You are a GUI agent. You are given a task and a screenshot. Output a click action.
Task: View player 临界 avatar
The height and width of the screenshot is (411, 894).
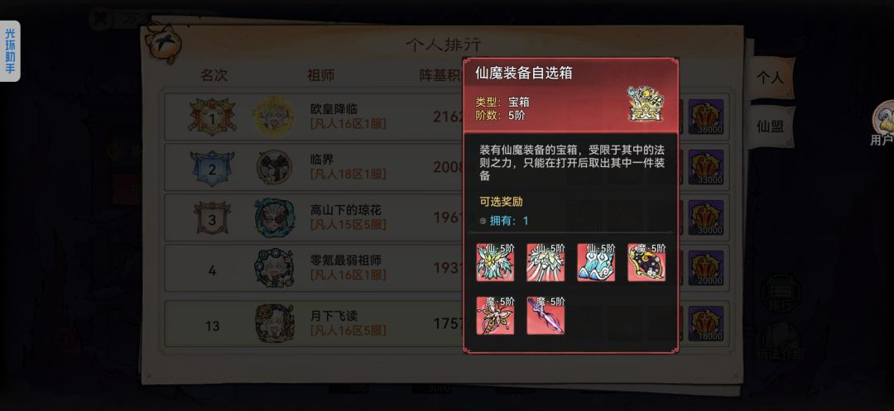pyautogui.click(x=274, y=167)
